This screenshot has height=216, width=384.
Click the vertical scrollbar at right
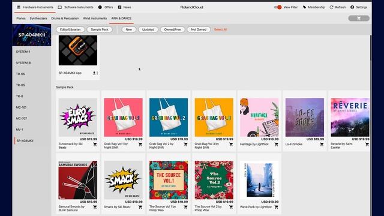(371, 48)
